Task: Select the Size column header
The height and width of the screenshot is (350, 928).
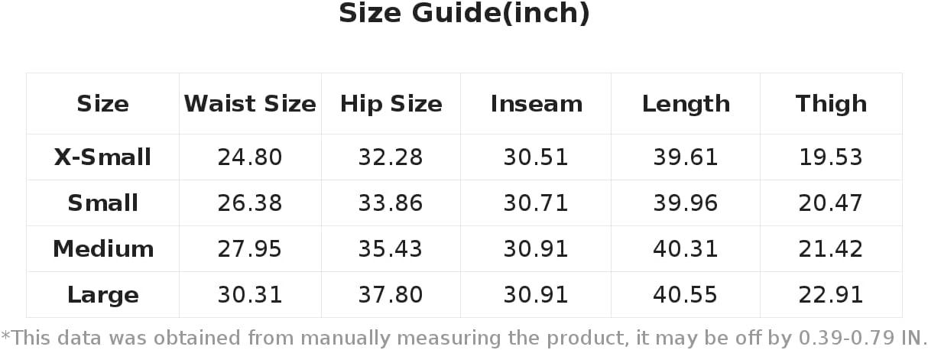Action: [x=102, y=104]
